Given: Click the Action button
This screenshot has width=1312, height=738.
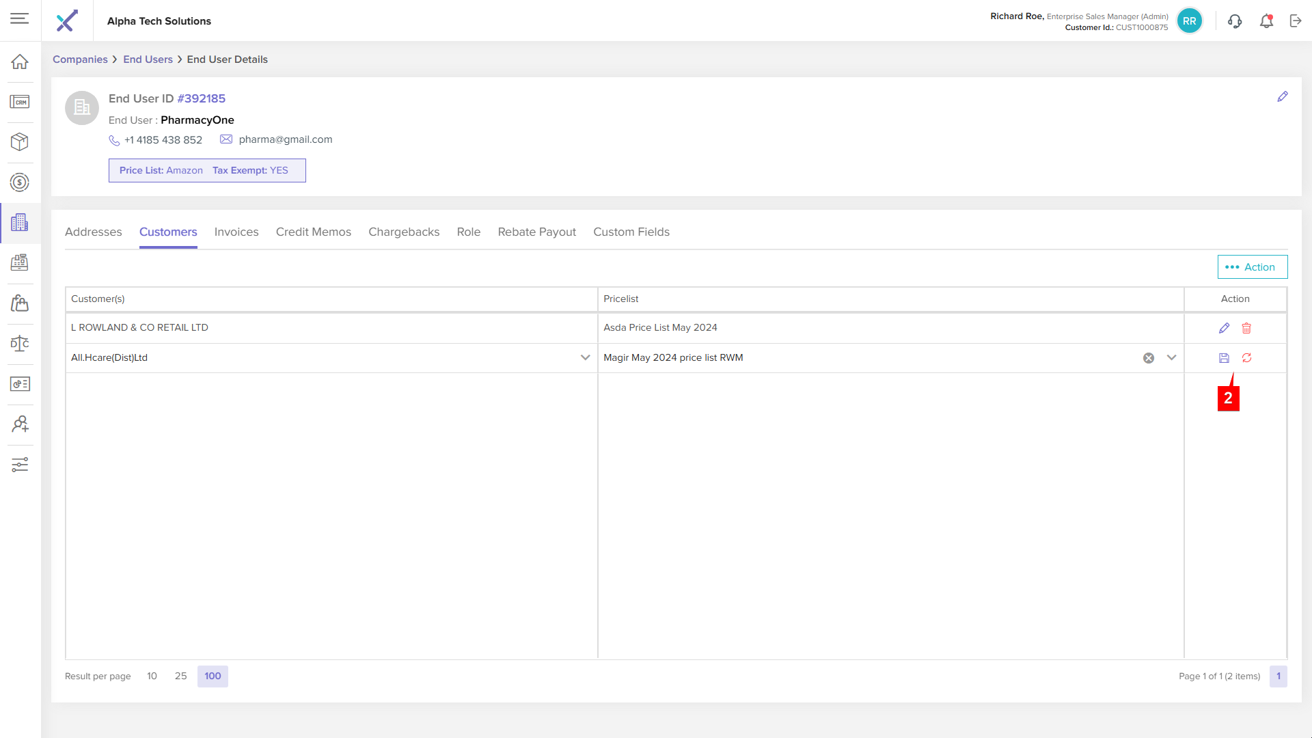Looking at the screenshot, I should (x=1252, y=267).
